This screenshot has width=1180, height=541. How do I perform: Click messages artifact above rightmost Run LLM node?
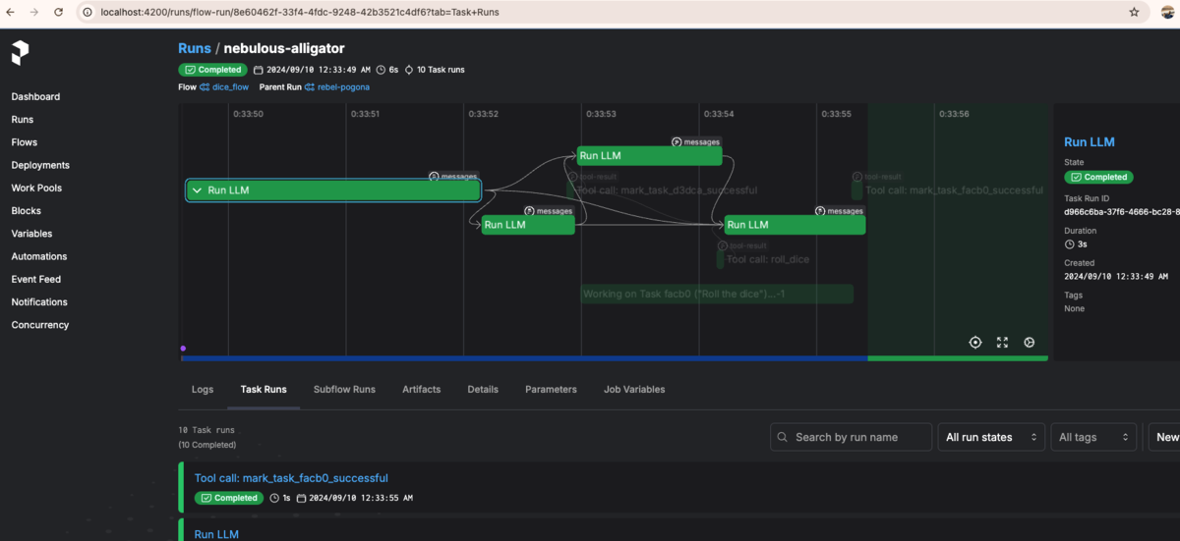[820, 211]
